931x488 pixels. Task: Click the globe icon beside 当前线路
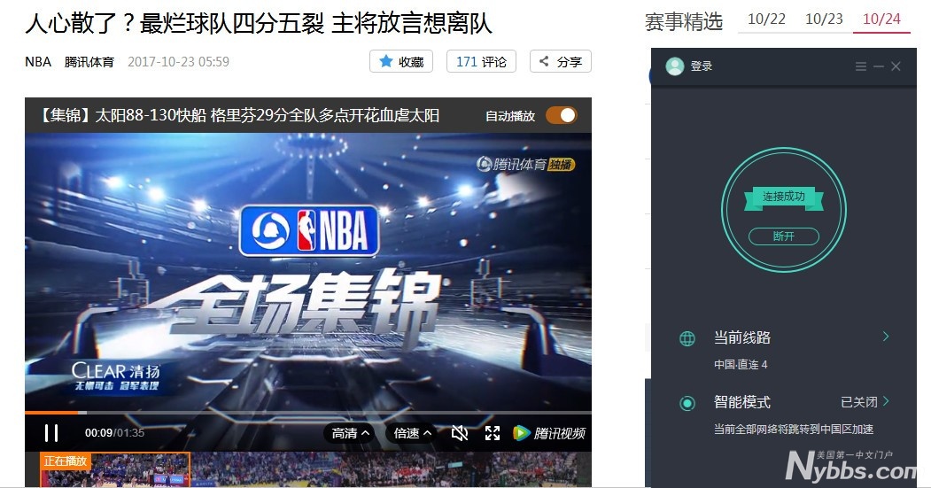coord(687,339)
